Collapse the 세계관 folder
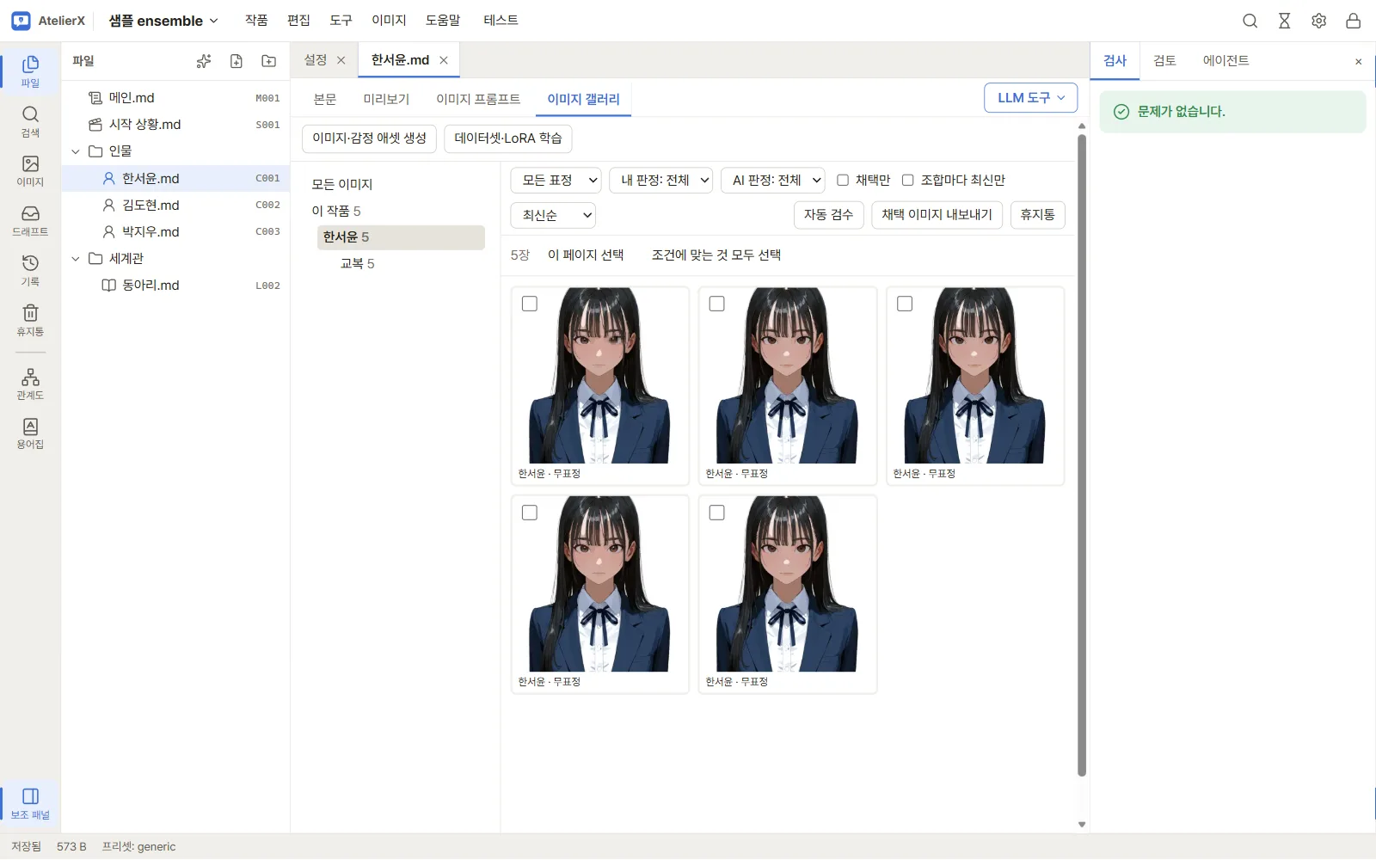This screenshot has width=1376, height=860. (x=76, y=259)
